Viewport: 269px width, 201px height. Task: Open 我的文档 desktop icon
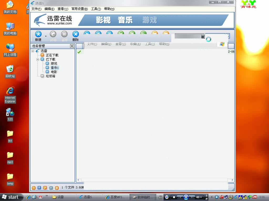[x=10, y=7]
